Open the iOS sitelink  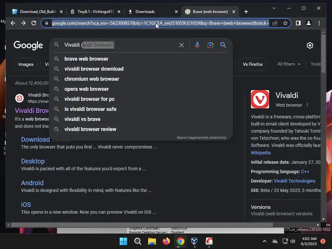[26, 205]
